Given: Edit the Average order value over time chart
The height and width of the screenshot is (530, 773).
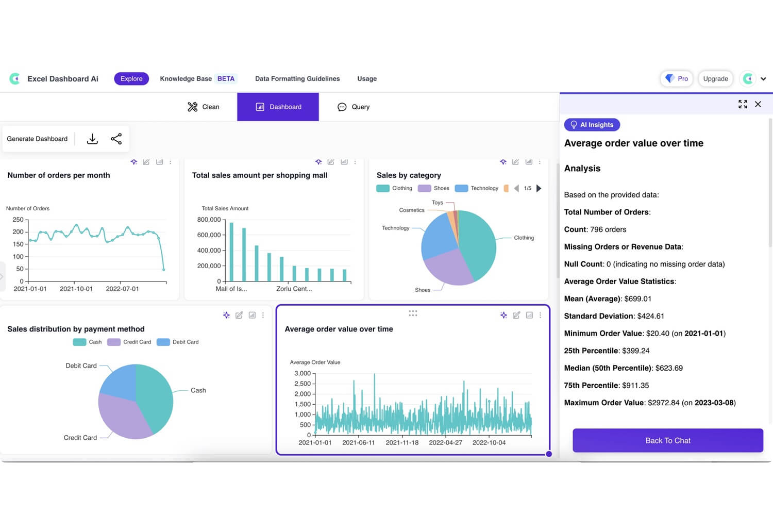Looking at the screenshot, I should coord(516,315).
